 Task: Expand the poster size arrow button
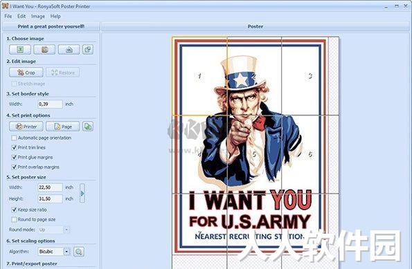pos(82,193)
